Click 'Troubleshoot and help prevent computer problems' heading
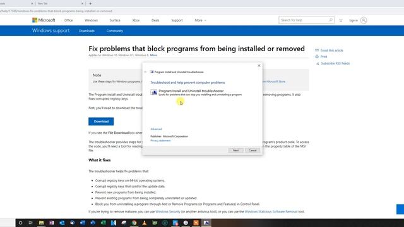Viewport: 404px width, 227px height. click(187, 83)
